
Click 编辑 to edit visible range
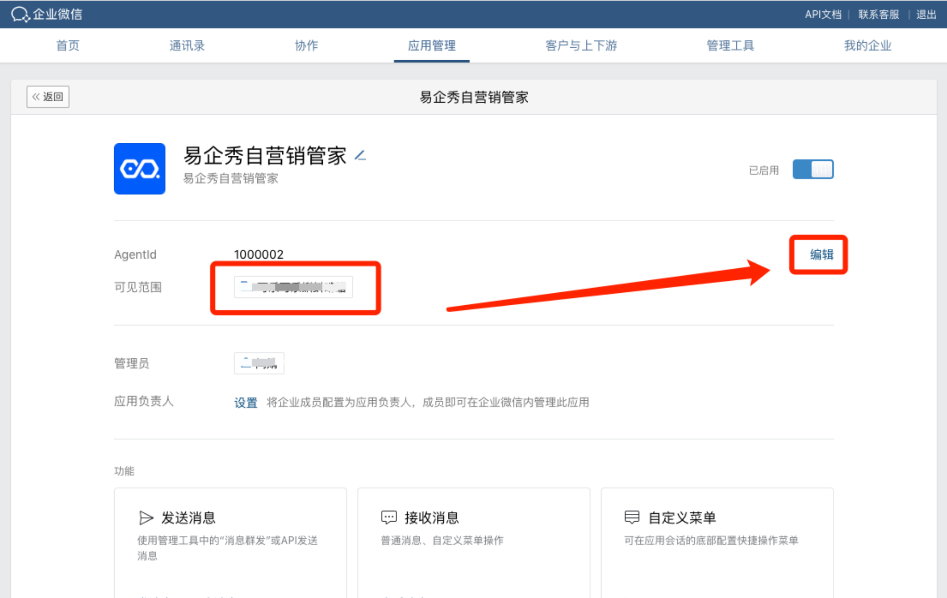[821, 254]
